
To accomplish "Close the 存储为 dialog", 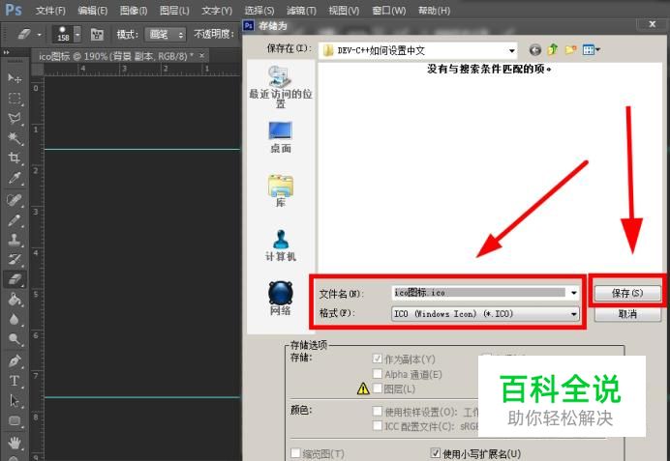I will 652,24.
